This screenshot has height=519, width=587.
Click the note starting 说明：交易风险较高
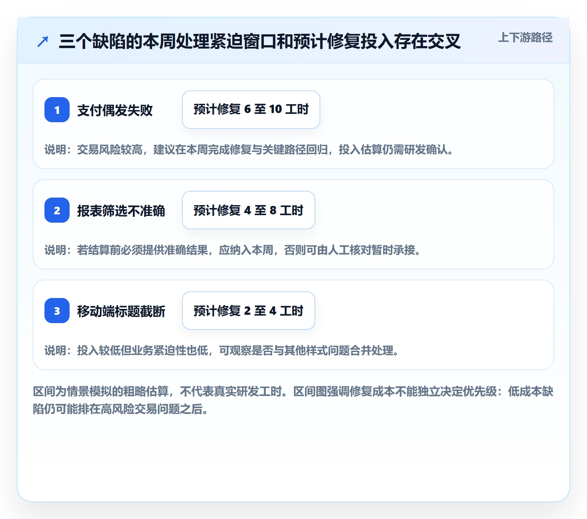[x=249, y=149]
